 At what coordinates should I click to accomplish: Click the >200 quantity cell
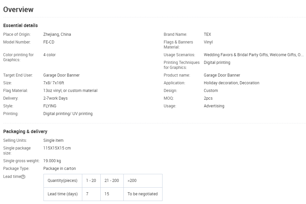pyautogui.click(x=132, y=181)
